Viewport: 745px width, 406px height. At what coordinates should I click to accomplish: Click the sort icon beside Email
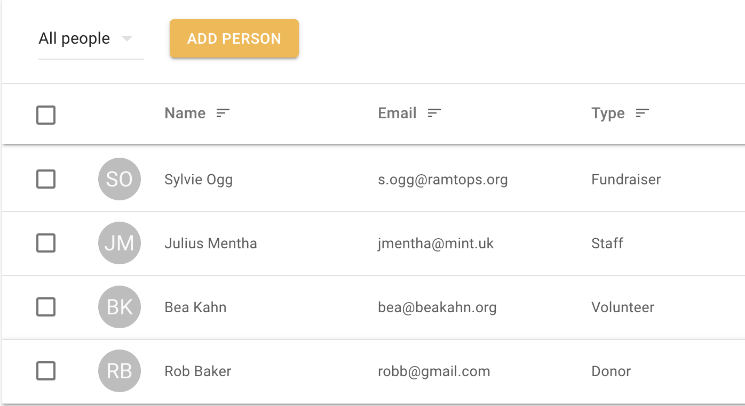(x=434, y=113)
